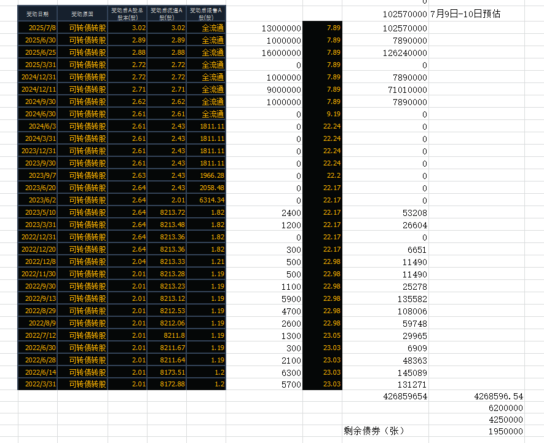This screenshot has height=443, width=544.
Task: Click the 2400 quantity cell
Action: coord(264,213)
